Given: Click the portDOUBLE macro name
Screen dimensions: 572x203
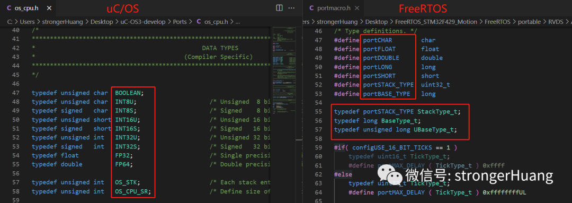Looking at the screenshot, I should click(381, 58).
